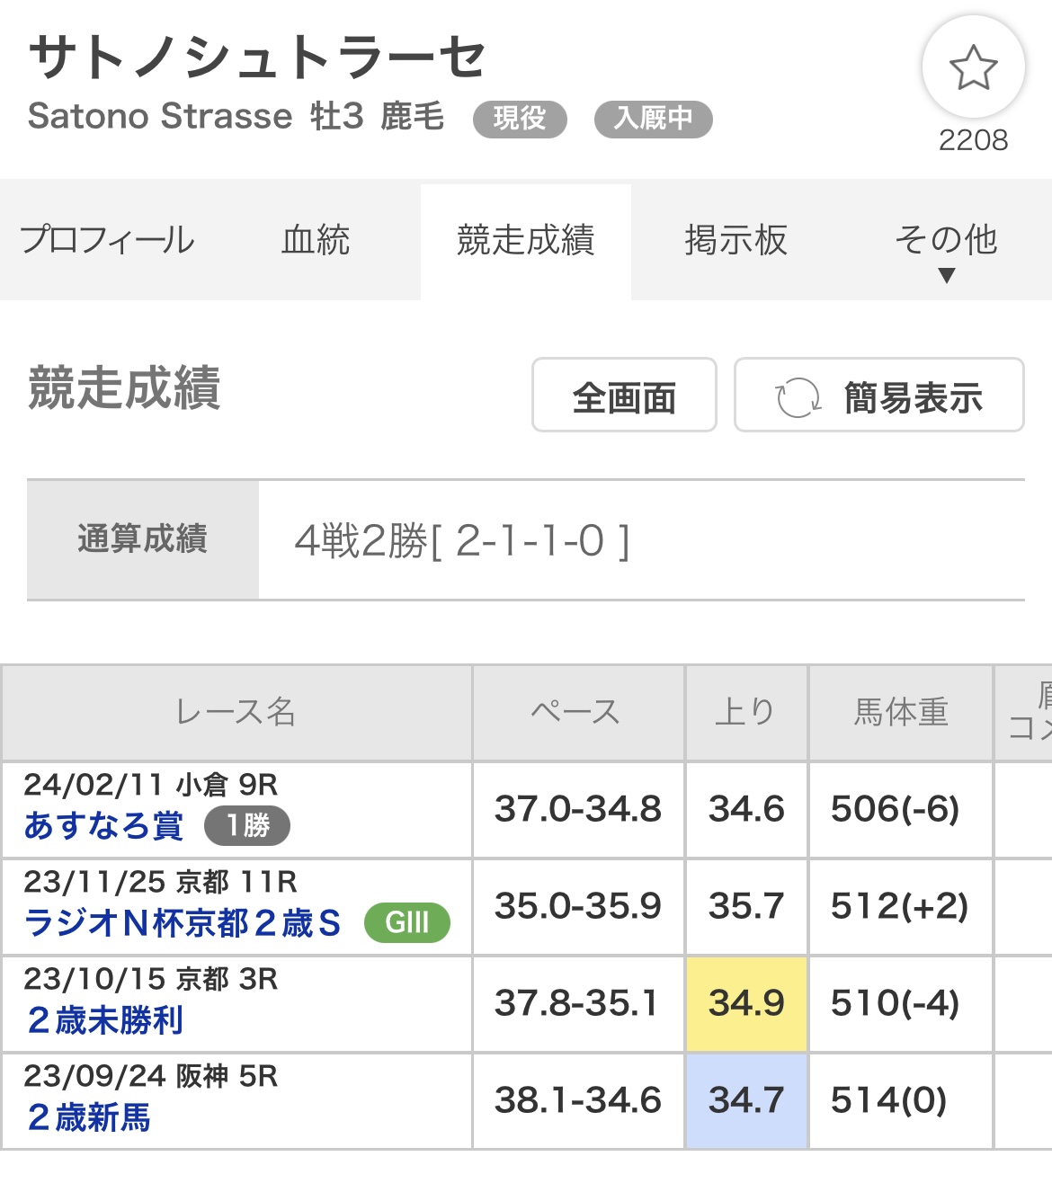Tap the GIII grade badge
This screenshot has height=1192, width=1052.
pyautogui.click(x=406, y=922)
